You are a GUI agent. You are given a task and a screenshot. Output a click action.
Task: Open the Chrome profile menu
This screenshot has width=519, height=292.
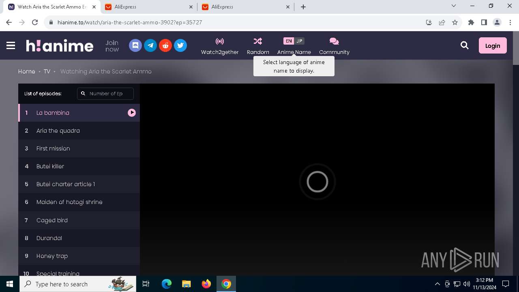pyautogui.click(x=497, y=22)
